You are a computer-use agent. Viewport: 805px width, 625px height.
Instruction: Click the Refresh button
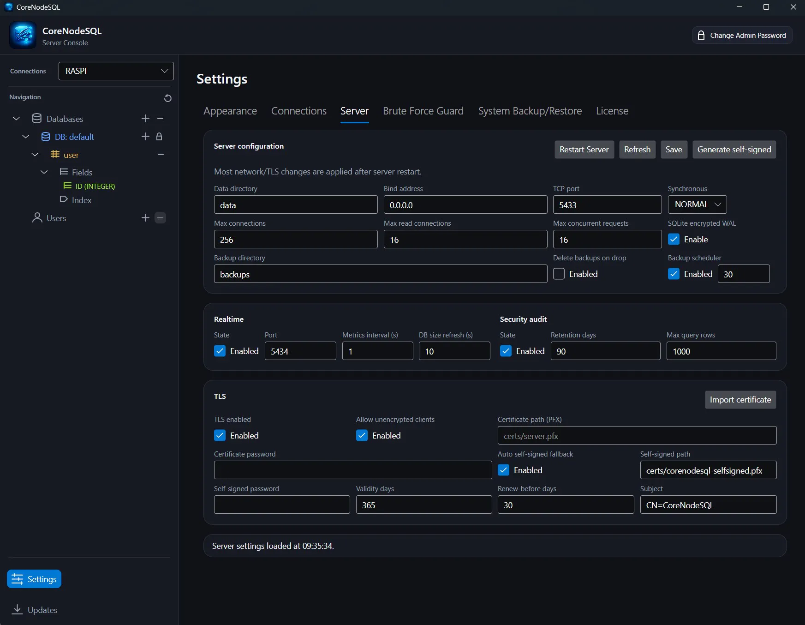(x=637, y=150)
